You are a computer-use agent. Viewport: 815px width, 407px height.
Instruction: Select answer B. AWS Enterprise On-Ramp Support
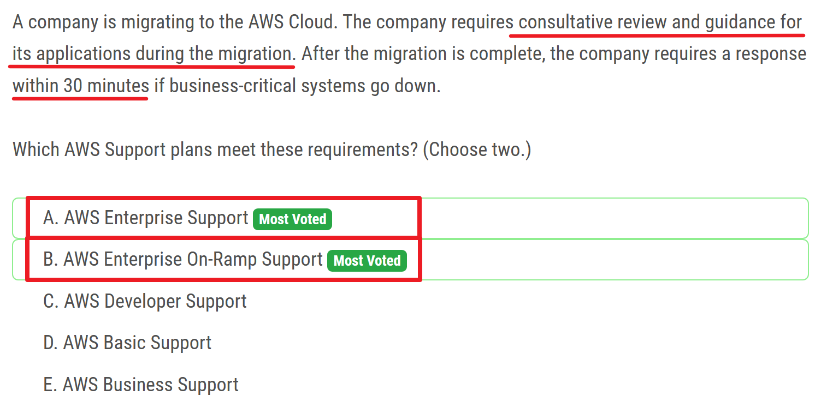[193, 260]
